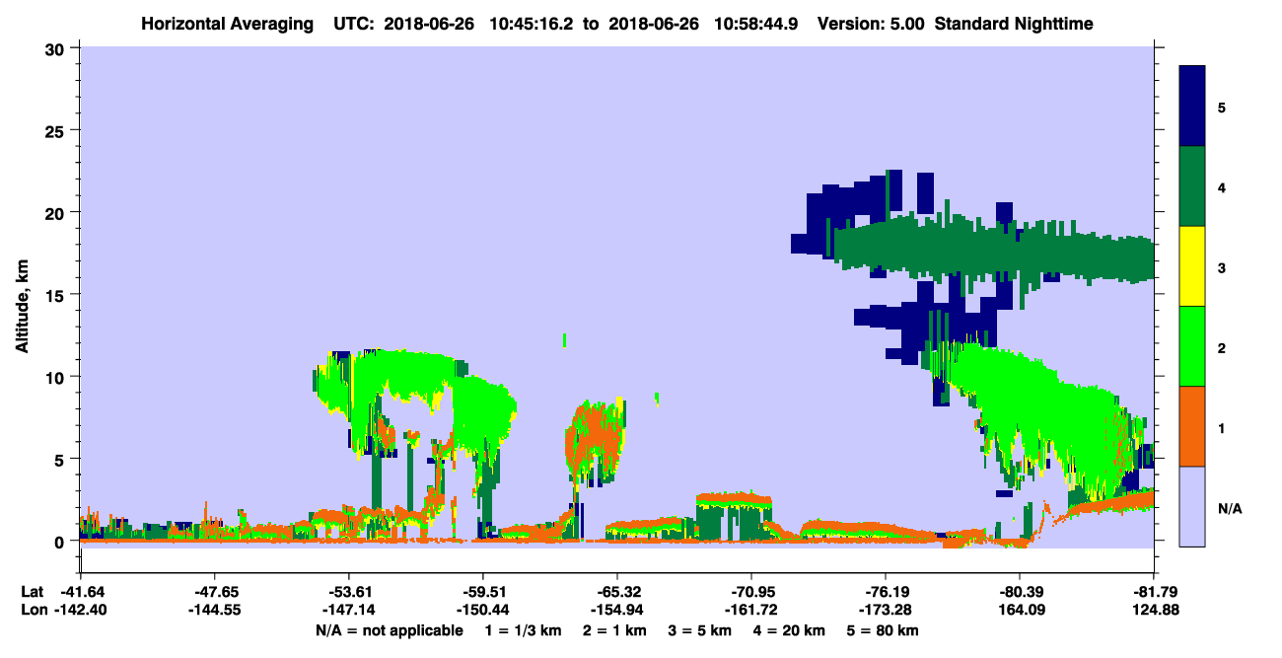Click the 'Version: 5.00' text

tap(871, 22)
